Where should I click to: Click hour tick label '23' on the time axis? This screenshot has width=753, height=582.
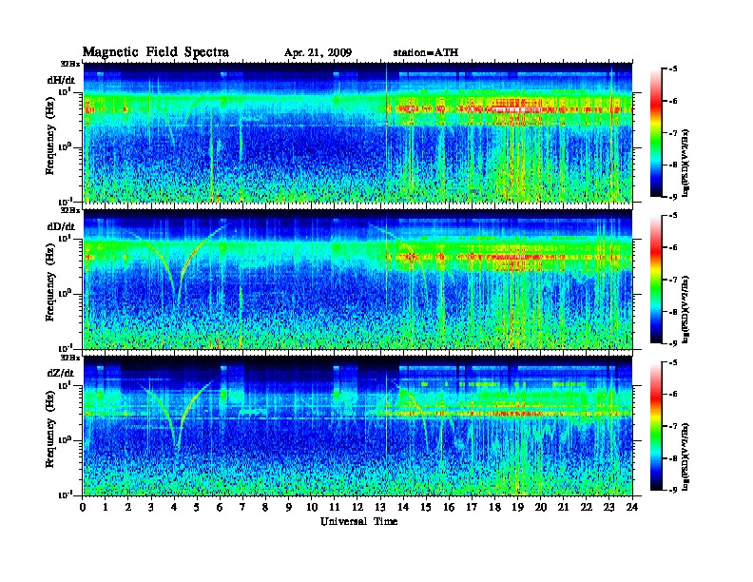(609, 508)
